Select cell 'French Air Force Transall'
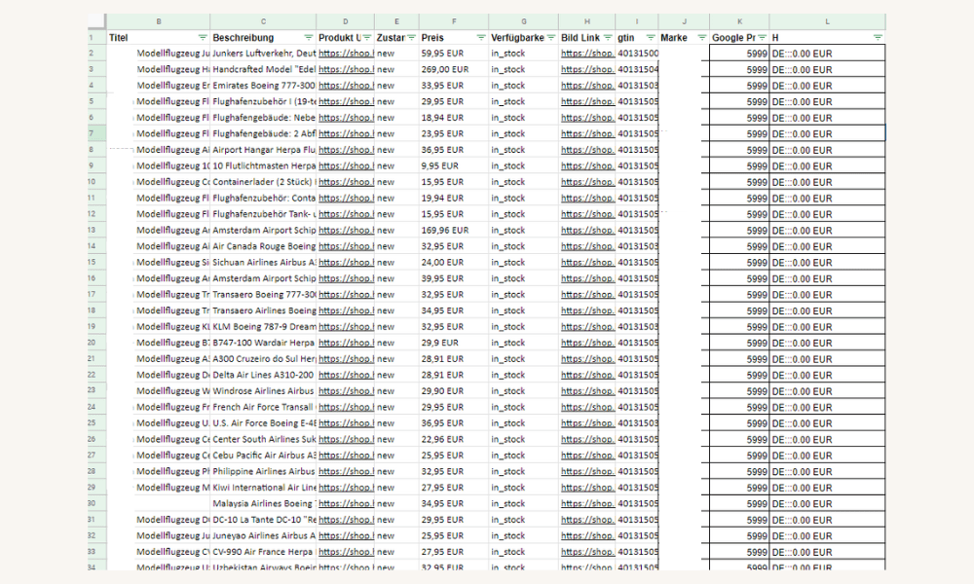 [263, 407]
